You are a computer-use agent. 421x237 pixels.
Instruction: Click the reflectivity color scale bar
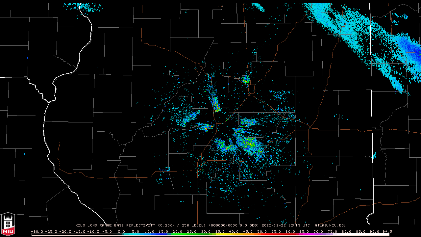210,234
